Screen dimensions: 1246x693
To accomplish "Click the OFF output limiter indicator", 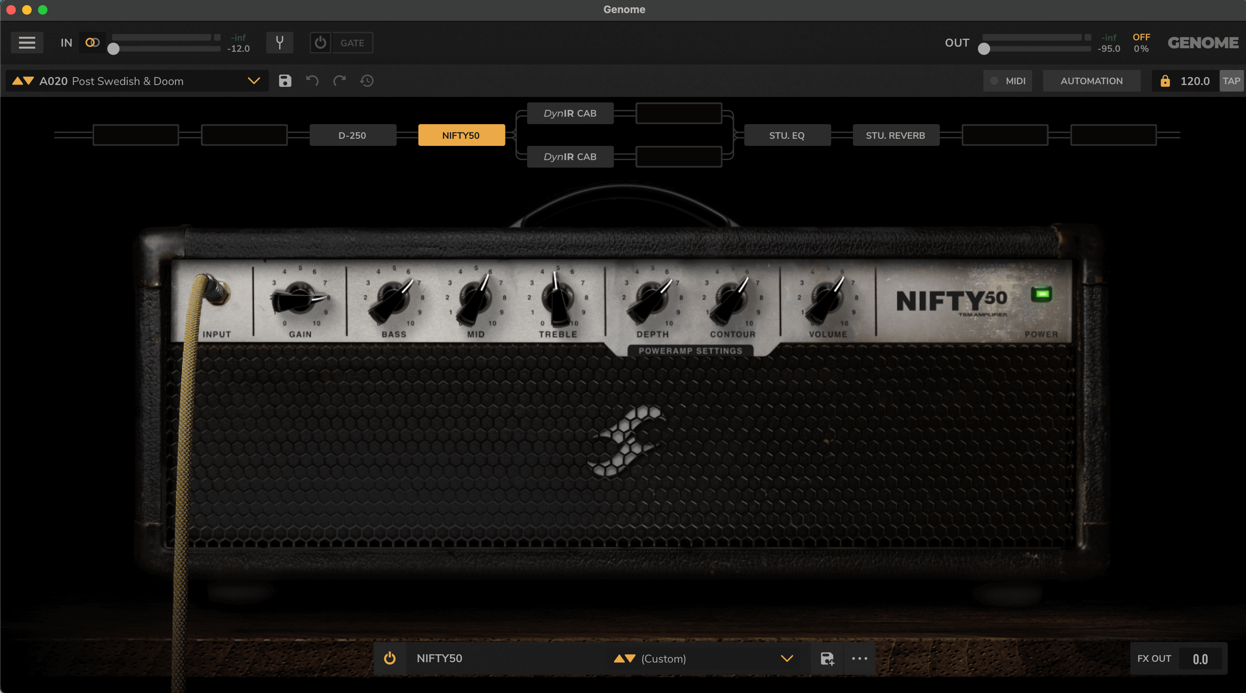I will coord(1142,37).
